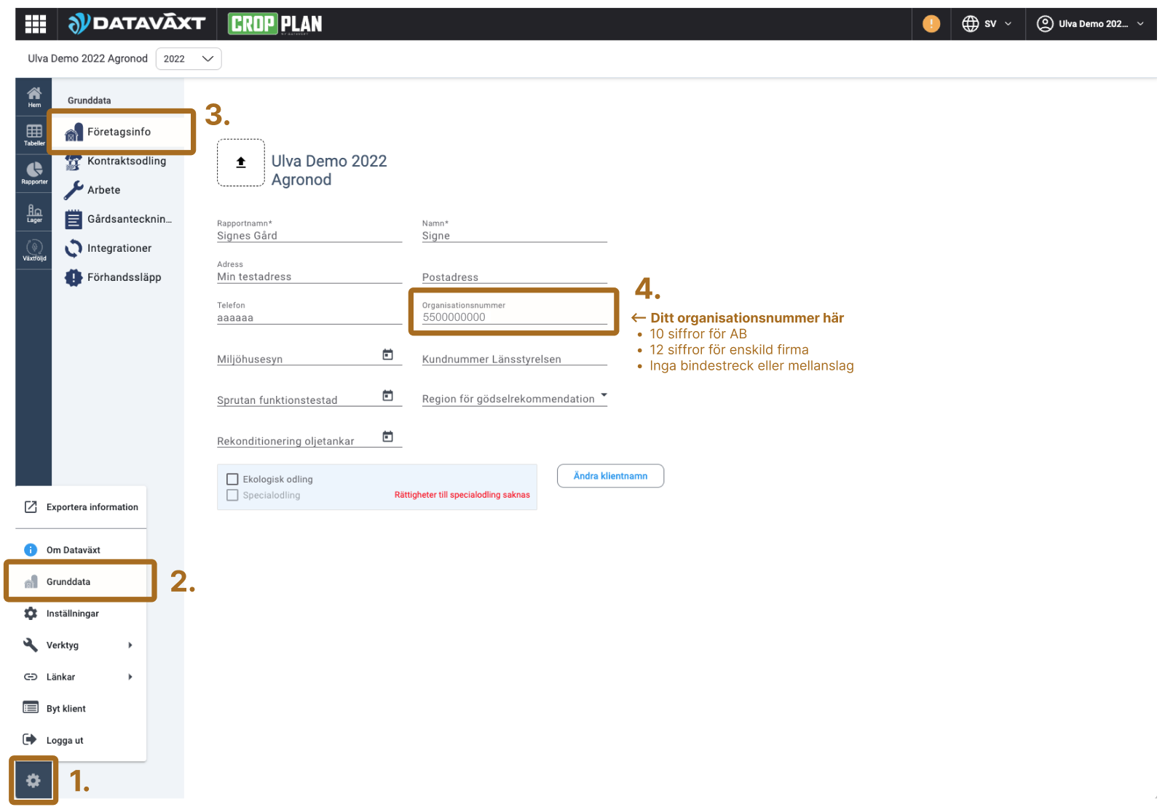Open the apps grid menu
Screen dimensions: 1165x807
(x=35, y=24)
